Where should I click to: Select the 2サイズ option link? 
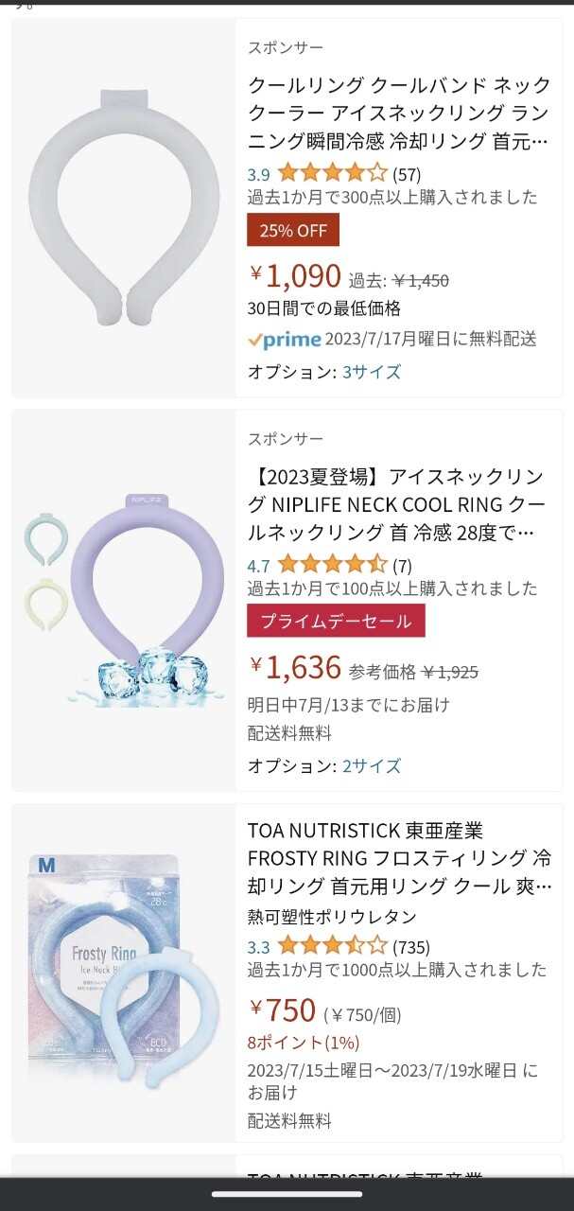pyautogui.click(x=372, y=765)
